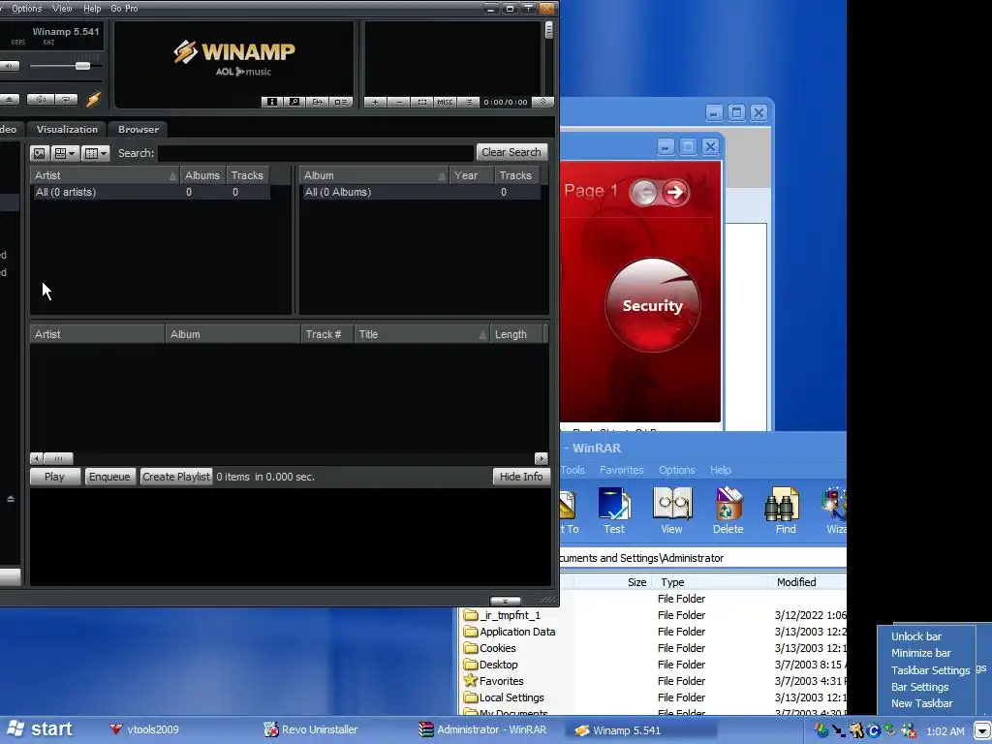
Task: Sort by the Album column header in albums pane
Action: pyautogui.click(x=374, y=175)
